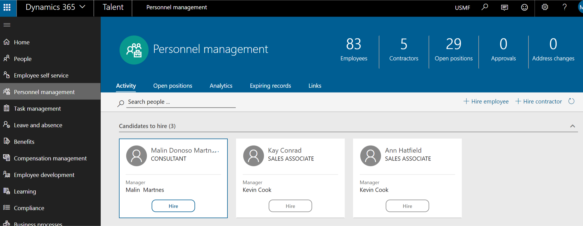Image resolution: width=583 pixels, height=226 pixels.
Task: Expand the Dynamics 365 dropdown chevron
Action: tap(82, 7)
